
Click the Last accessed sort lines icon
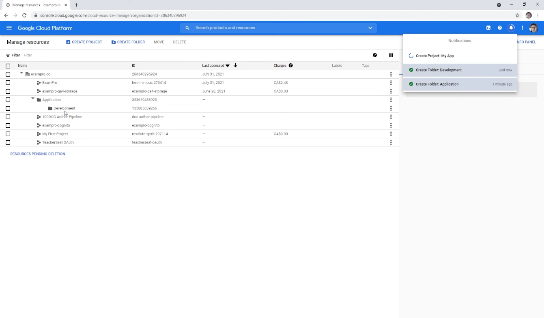point(228,66)
